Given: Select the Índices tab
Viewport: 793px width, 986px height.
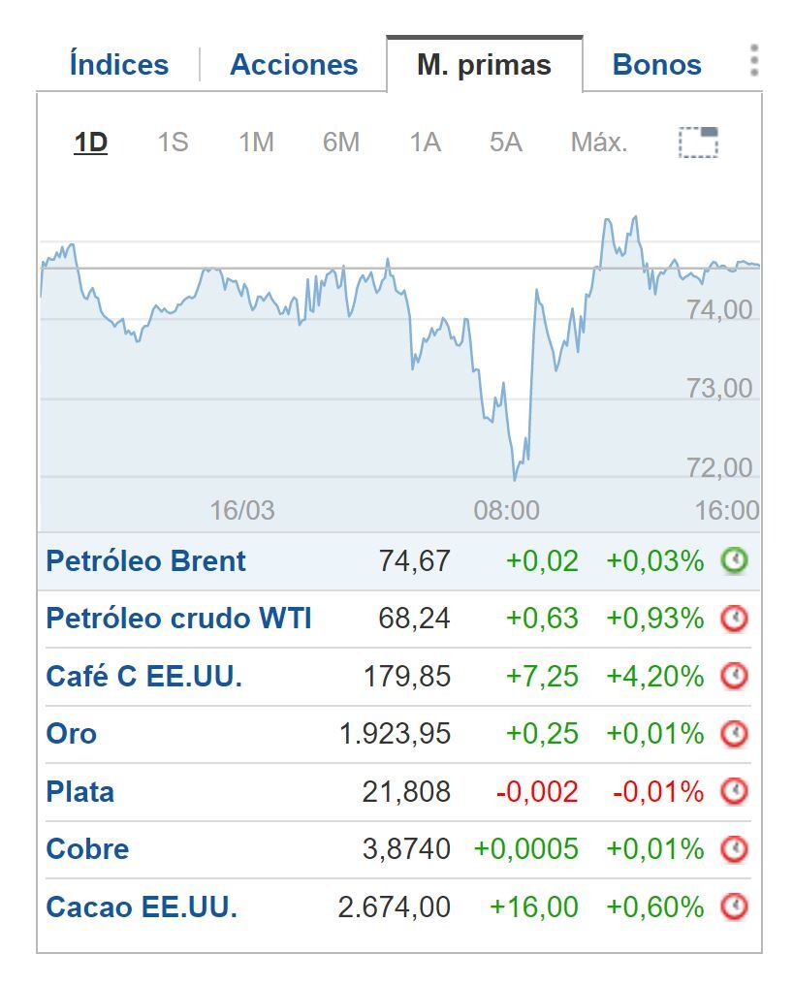Looking at the screenshot, I should pyautogui.click(x=116, y=64).
